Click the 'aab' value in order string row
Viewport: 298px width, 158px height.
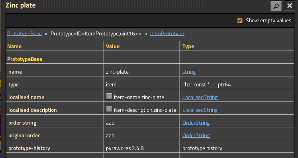[x=110, y=123]
